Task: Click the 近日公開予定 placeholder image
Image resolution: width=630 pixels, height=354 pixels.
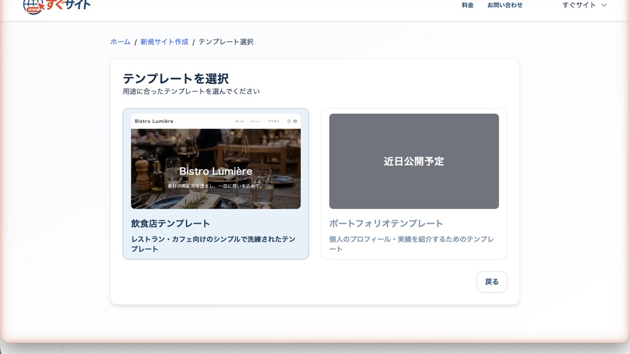Action: click(x=413, y=161)
